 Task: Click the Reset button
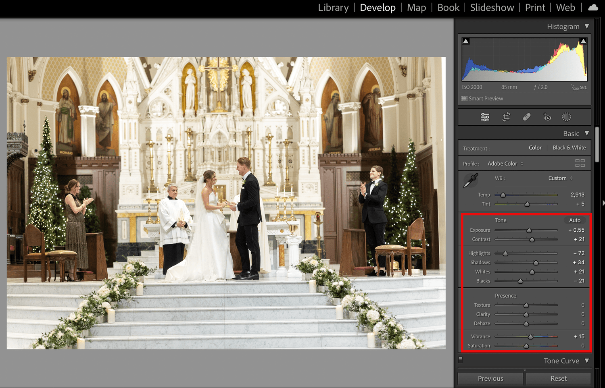(558, 378)
